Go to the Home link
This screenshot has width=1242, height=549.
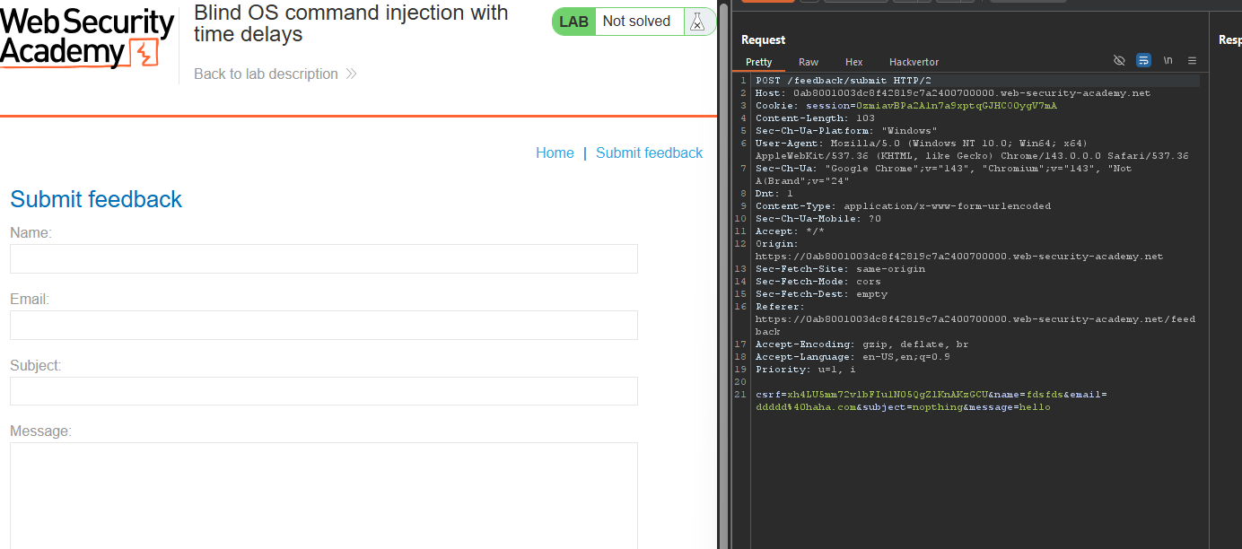(x=555, y=152)
